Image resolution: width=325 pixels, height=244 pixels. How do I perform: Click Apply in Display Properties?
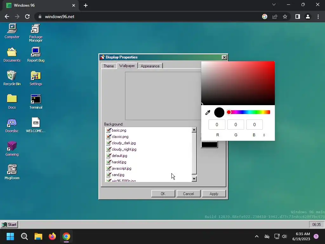[x=214, y=193]
